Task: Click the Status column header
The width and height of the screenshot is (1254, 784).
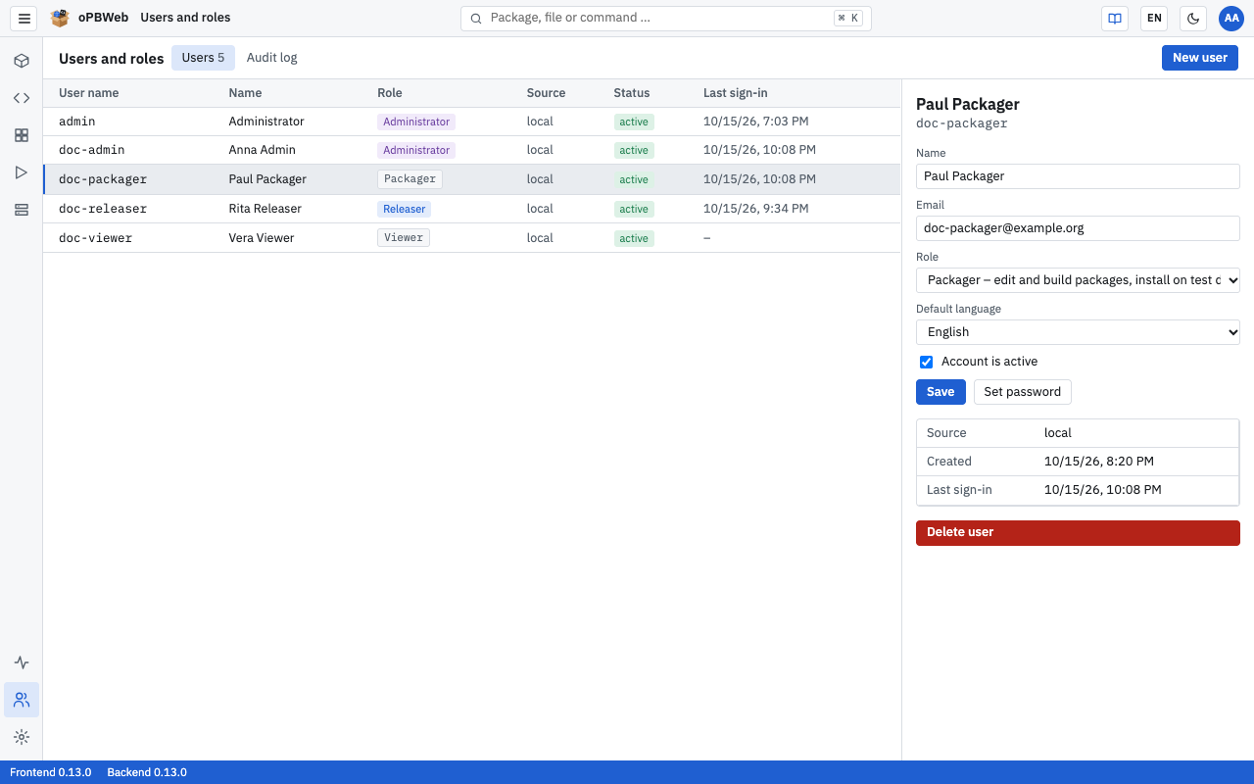Action: point(632,93)
